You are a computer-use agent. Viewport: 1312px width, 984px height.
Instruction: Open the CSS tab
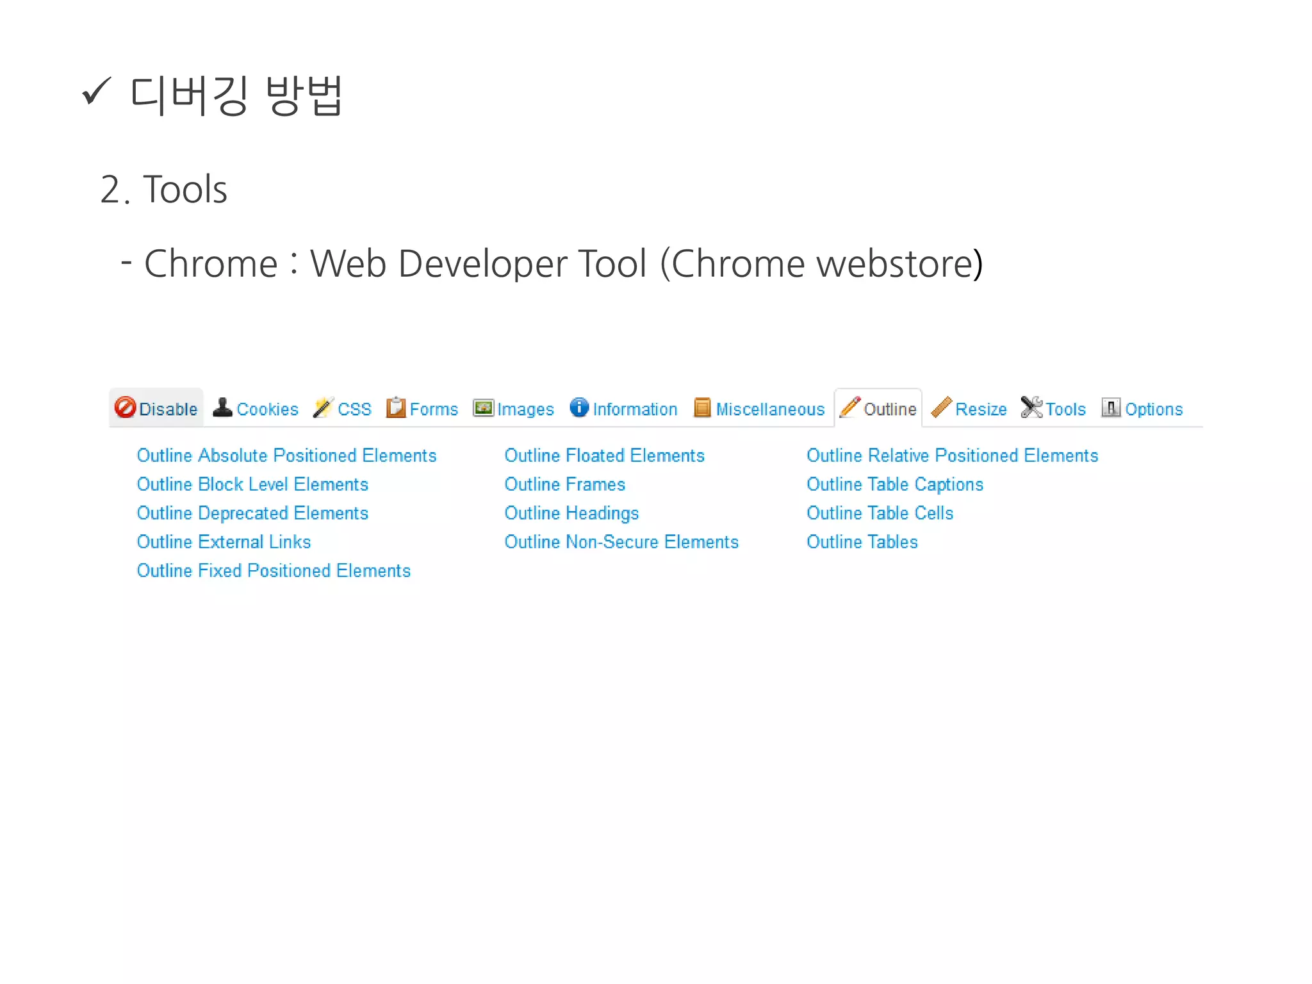343,408
